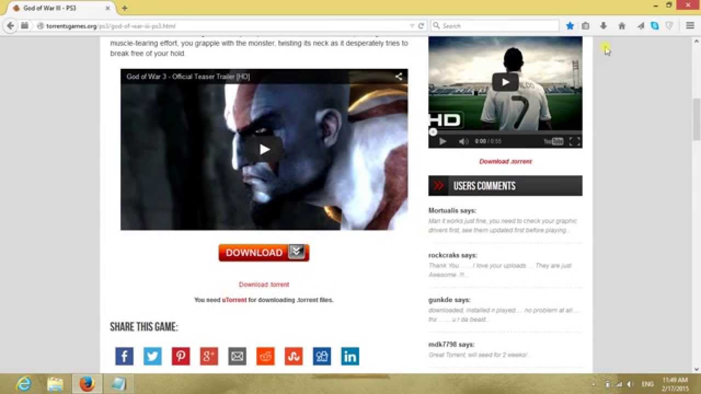Bookmark this page with the blue star

pos(570,26)
